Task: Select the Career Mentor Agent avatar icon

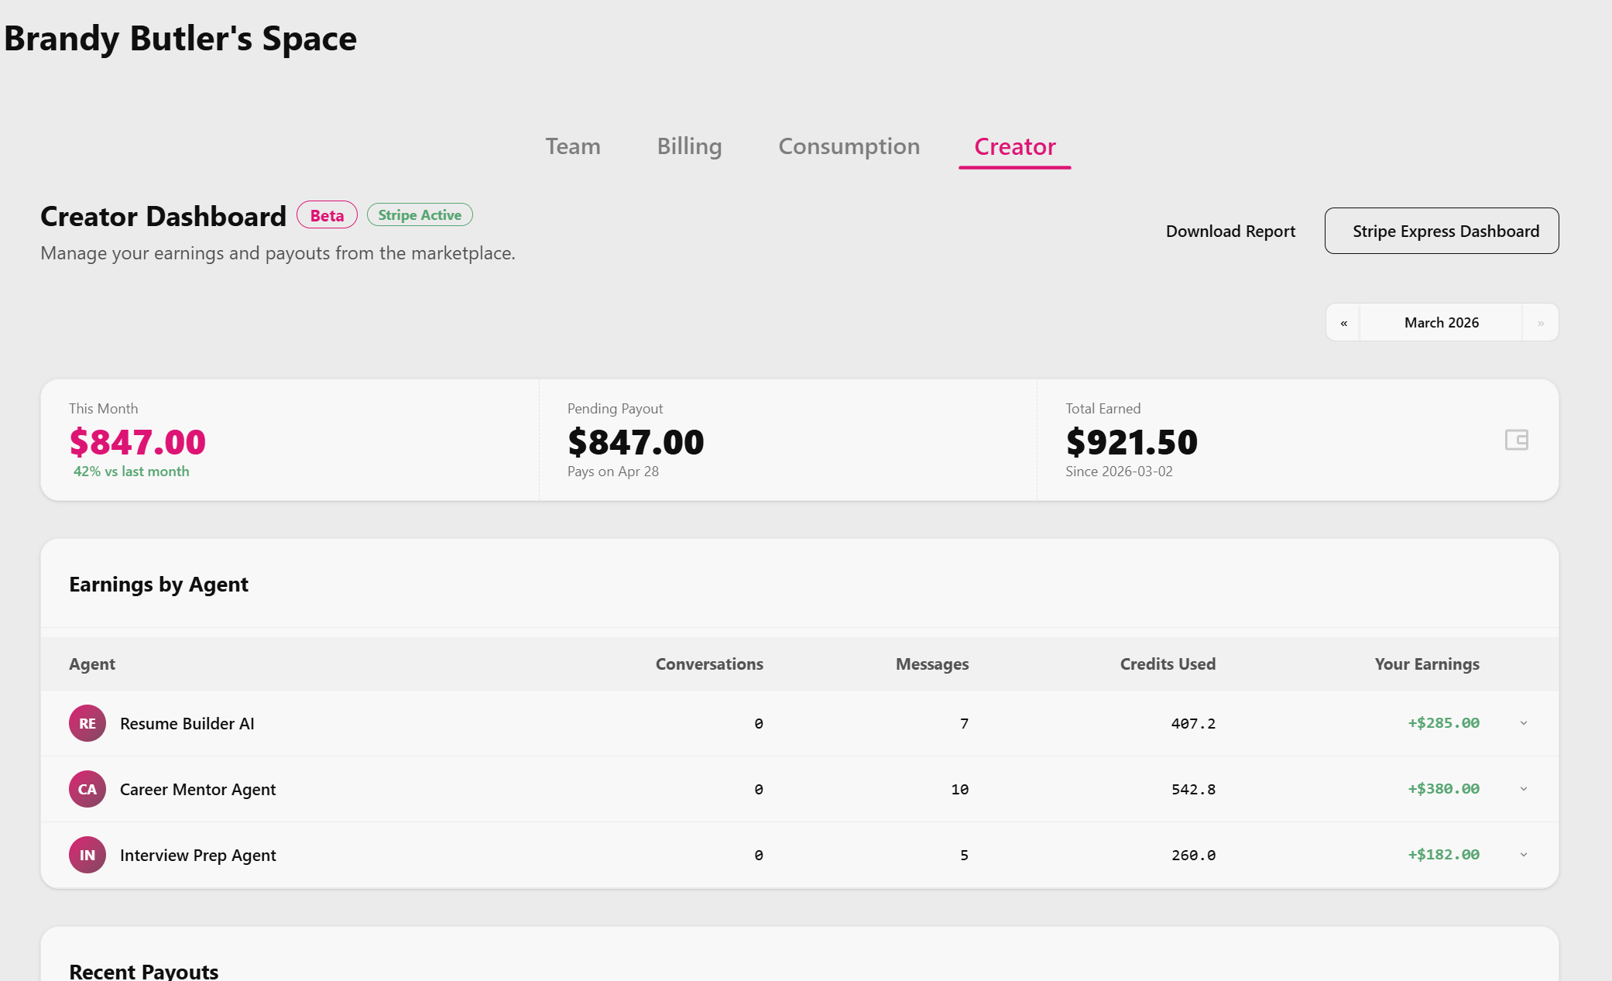Action: tap(87, 789)
